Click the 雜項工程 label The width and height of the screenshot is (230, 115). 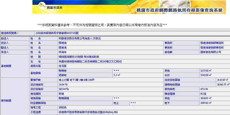[35, 107]
